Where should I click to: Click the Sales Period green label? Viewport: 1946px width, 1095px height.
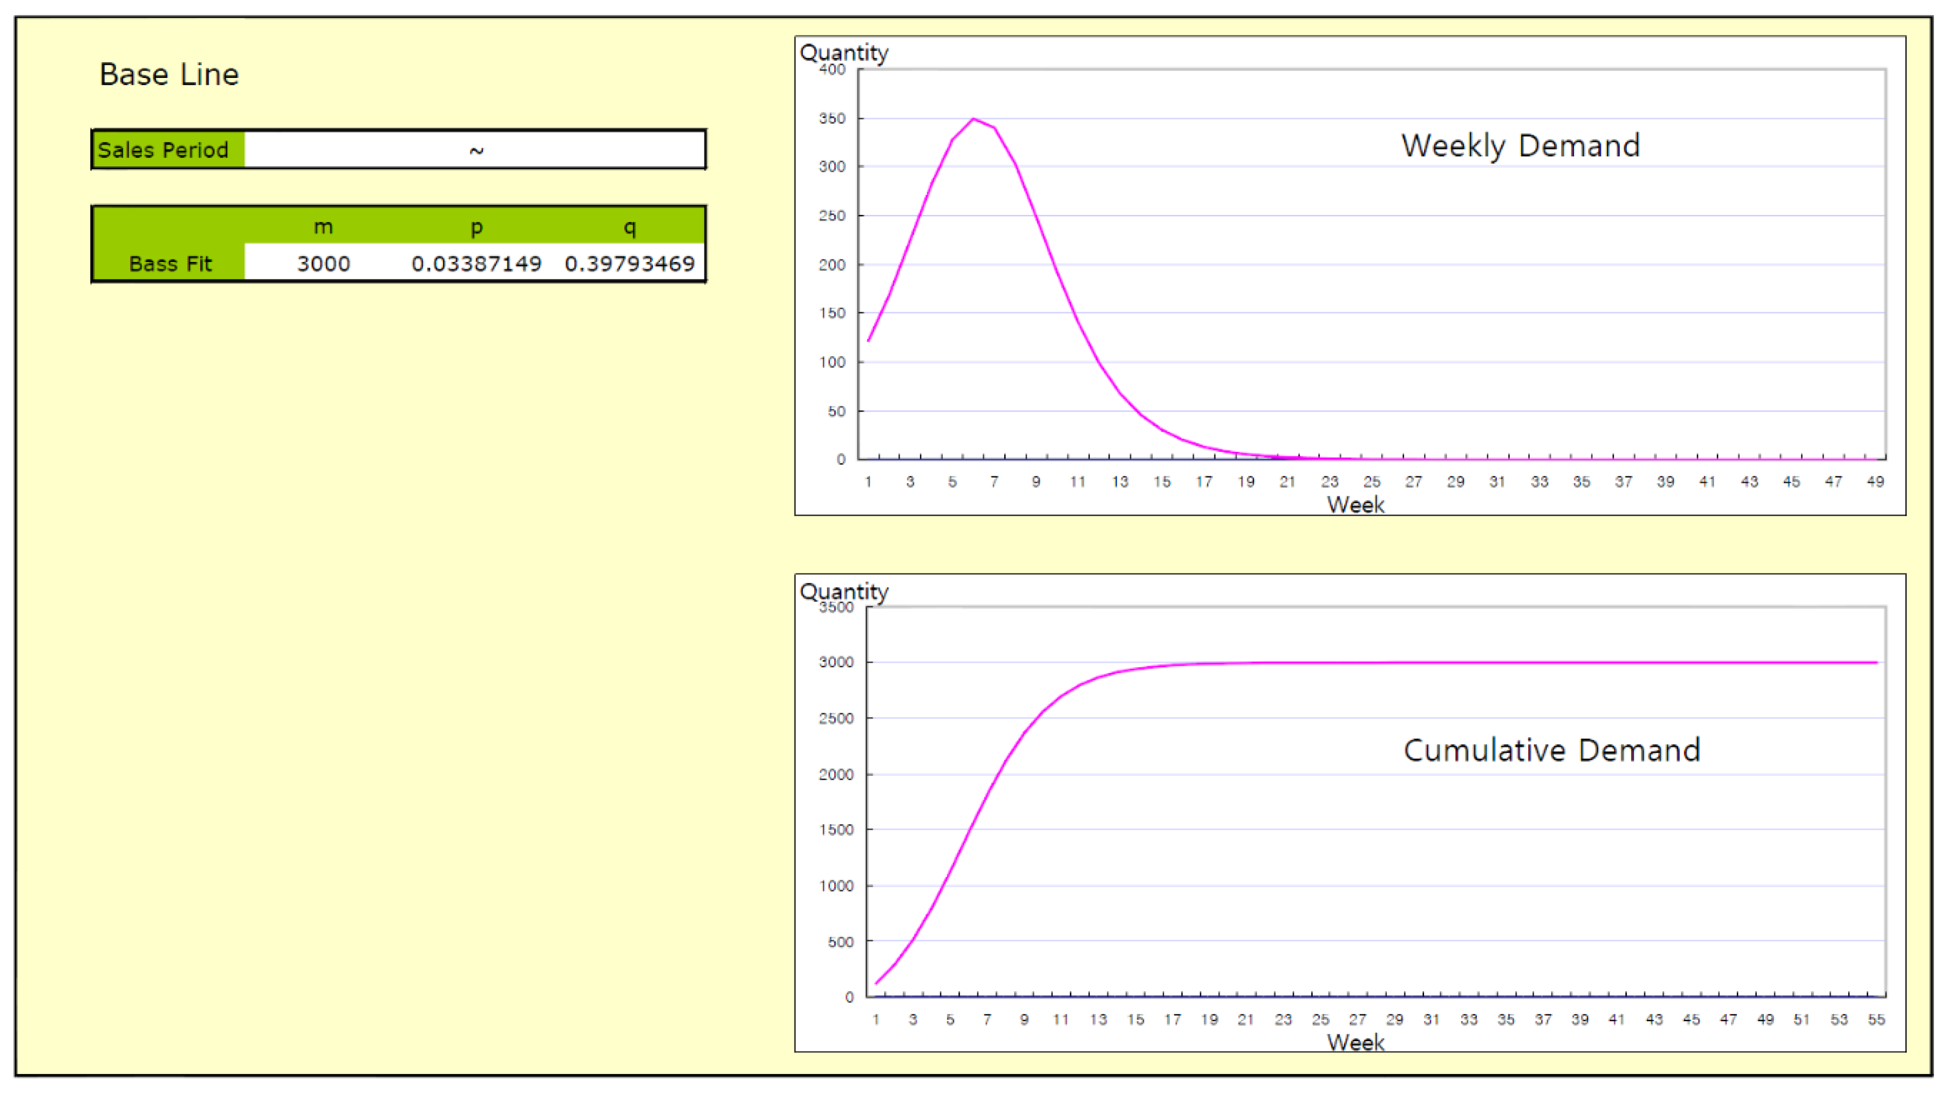point(164,150)
